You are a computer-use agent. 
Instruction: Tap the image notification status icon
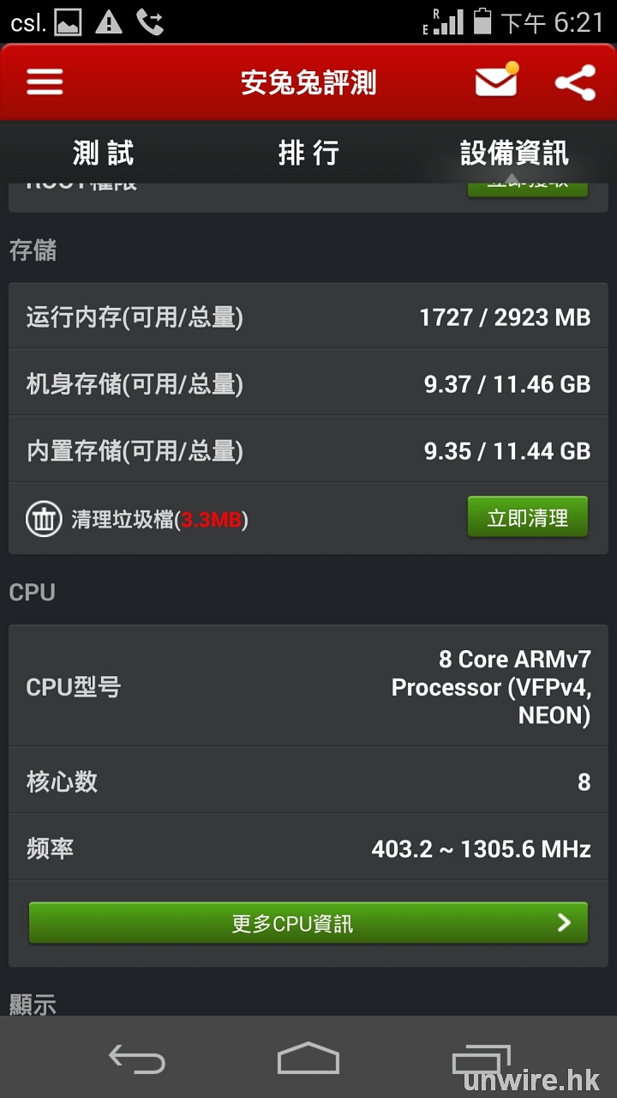coord(69,22)
